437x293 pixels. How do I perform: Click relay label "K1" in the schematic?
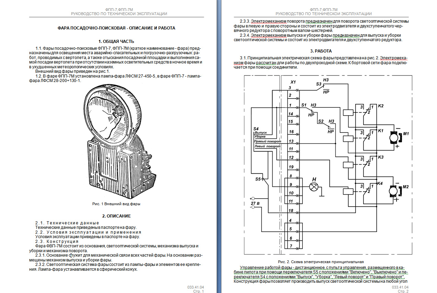[380, 131]
